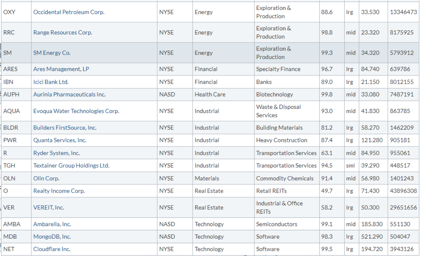Click the SM ticker symbol cell
The image size is (421, 256).
click(16, 53)
